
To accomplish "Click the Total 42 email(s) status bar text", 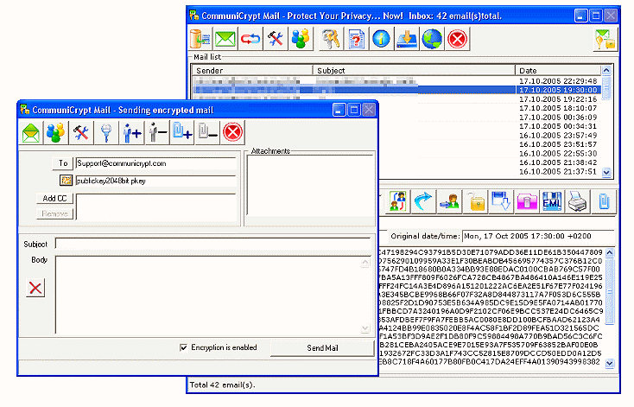I will tap(222, 385).
